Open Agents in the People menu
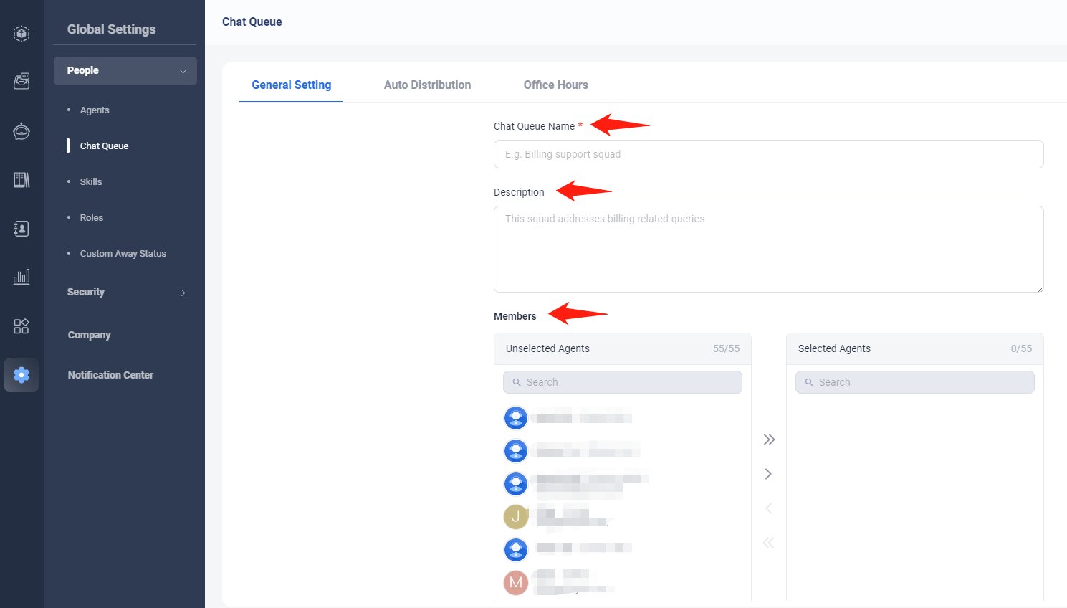The width and height of the screenshot is (1067, 608). click(x=95, y=110)
